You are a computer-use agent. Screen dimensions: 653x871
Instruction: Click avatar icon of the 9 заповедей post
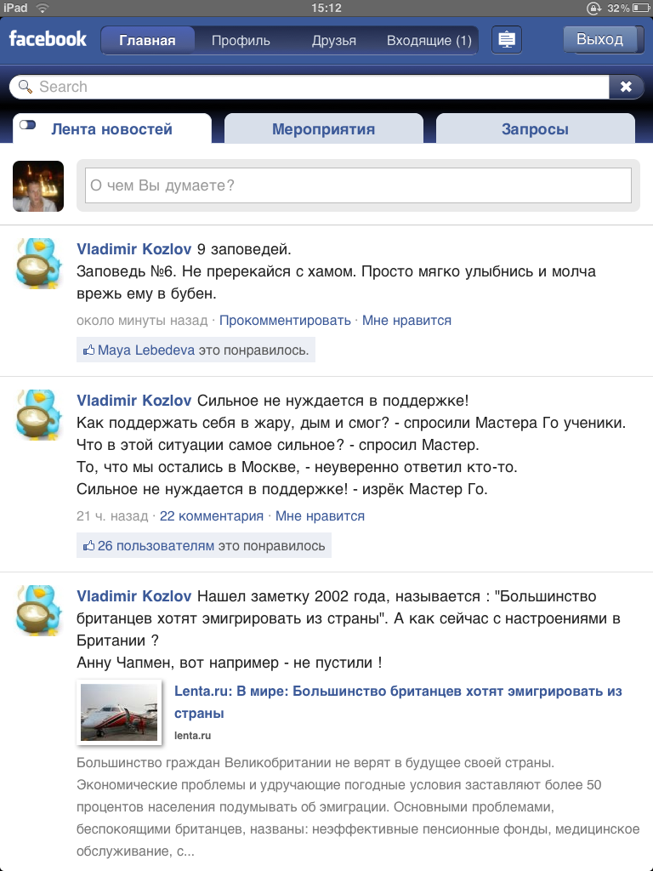38,264
